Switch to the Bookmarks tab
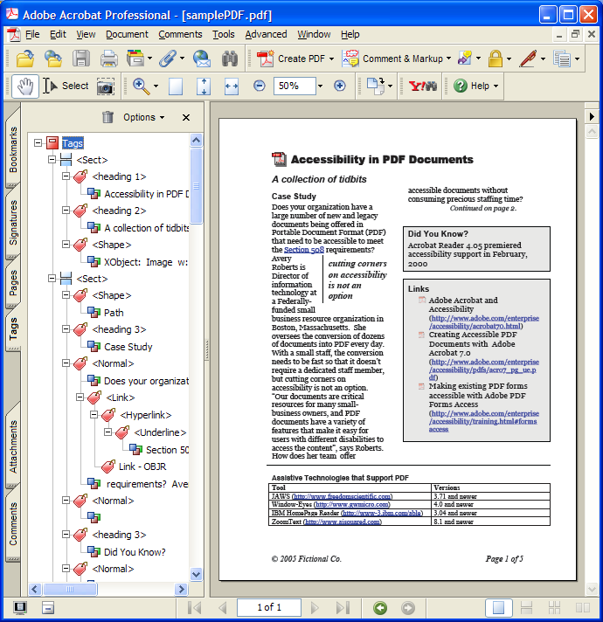Viewport: 603px width, 622px height. (x=13, y=149)
